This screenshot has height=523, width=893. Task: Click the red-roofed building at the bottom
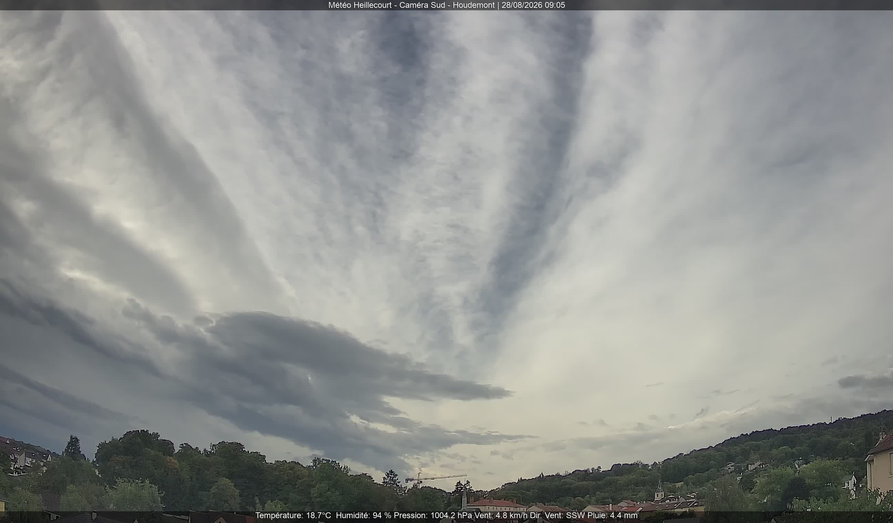point(496,505)
